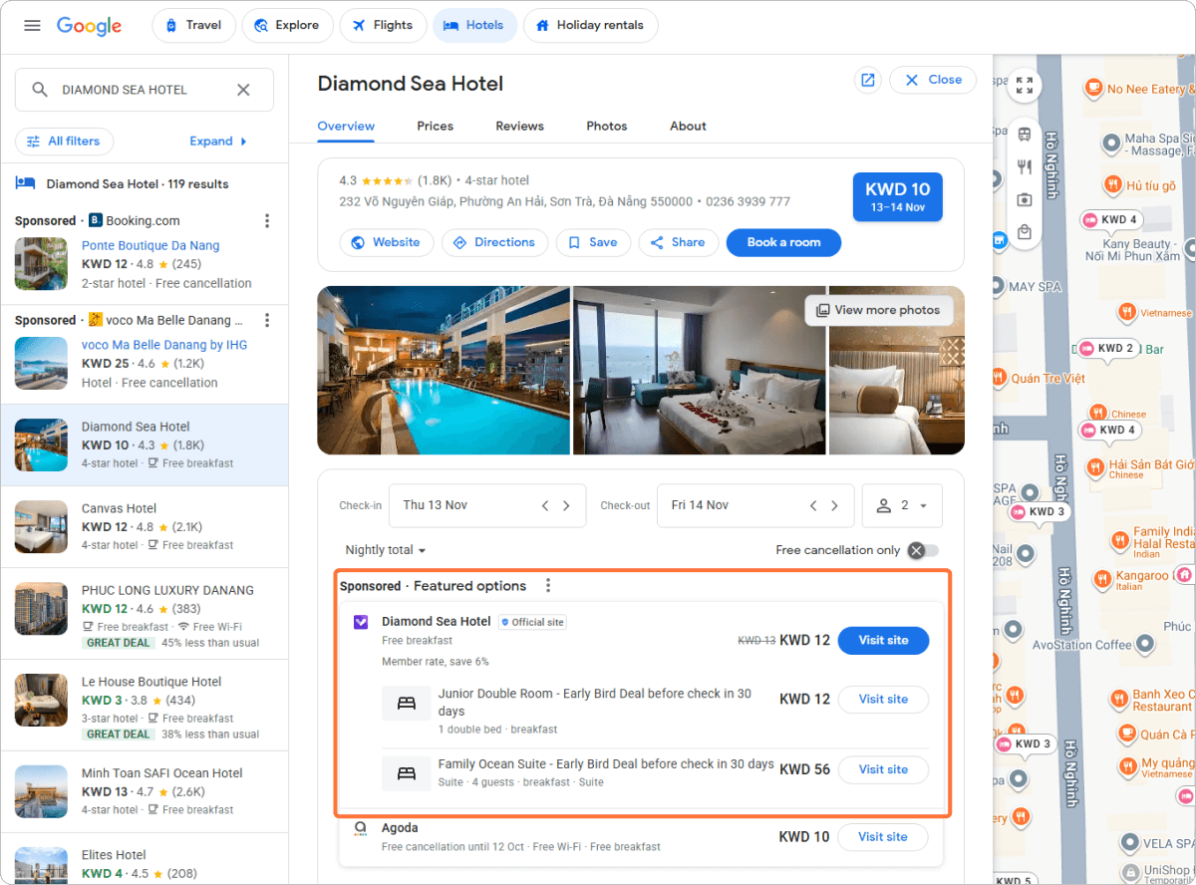
Task: Clear the hotel search query
Action: tap(243, 89)
